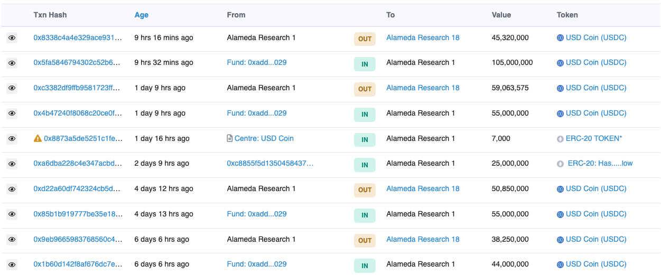Click OUT badge in 4 days 12 hrs ago row
This screenshot has height=275, width=661.
[x=365, y=189]
